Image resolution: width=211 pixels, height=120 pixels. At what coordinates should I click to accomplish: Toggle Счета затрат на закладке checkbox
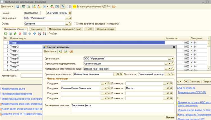(75, 24)
